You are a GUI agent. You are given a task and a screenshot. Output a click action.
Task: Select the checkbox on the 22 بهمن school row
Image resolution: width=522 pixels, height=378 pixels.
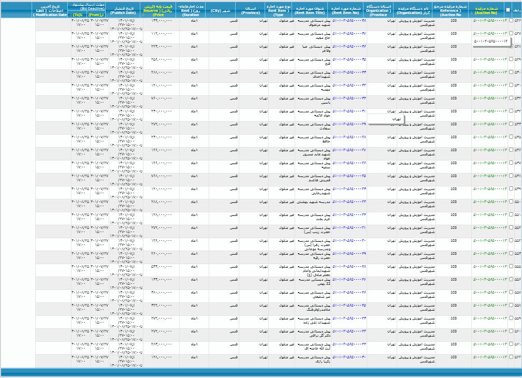pyautogui.click(x=511, y=279)
